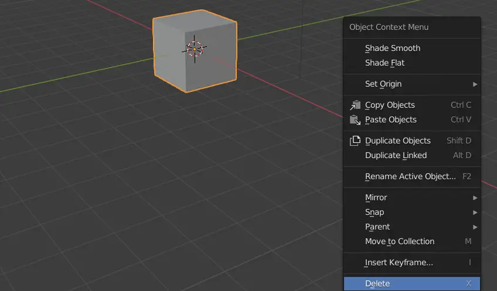Viewport: 497px width, 291px height.
Task: Choose Paste Objects entry
Action: 412,119
